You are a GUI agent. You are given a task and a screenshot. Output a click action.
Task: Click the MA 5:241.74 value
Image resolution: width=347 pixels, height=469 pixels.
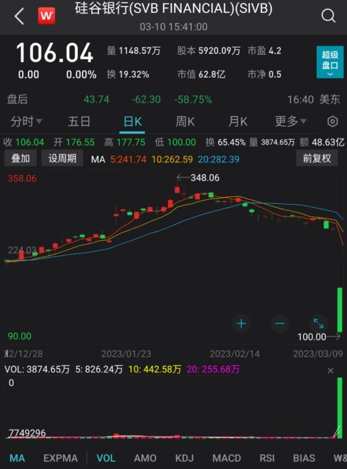(x=128, y=159)
